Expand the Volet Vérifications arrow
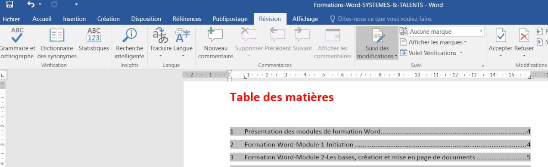 coord(461,53)
